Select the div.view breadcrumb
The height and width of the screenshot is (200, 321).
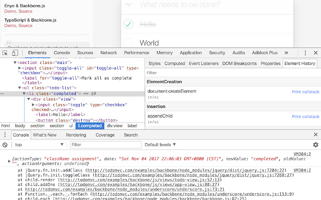[x=114, y=125]
